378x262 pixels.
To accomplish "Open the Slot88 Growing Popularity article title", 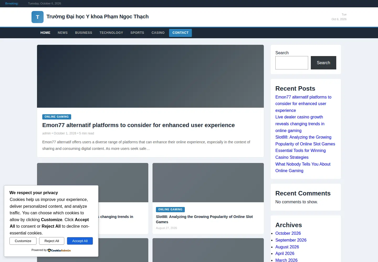I will (204, 219).
